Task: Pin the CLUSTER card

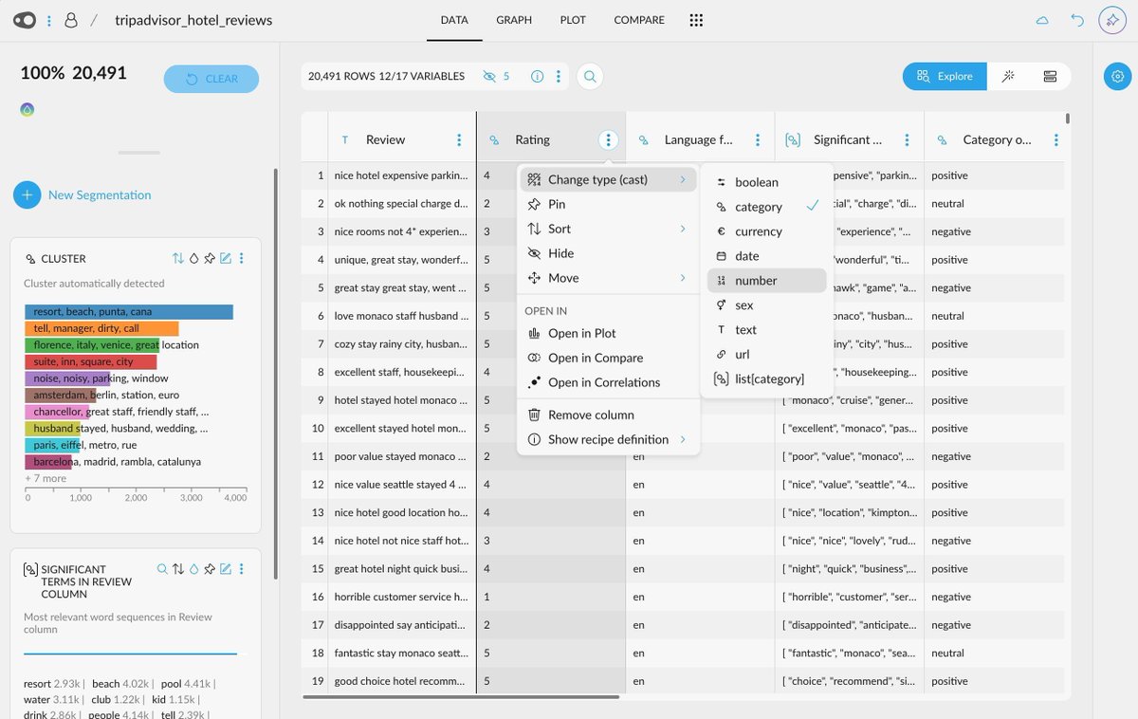Action: click(210, 258)
